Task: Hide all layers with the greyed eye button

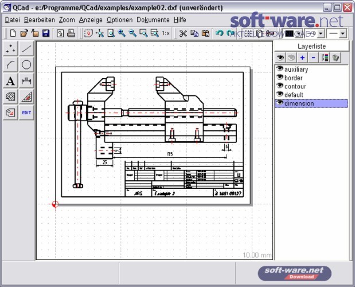Action: 291,58
